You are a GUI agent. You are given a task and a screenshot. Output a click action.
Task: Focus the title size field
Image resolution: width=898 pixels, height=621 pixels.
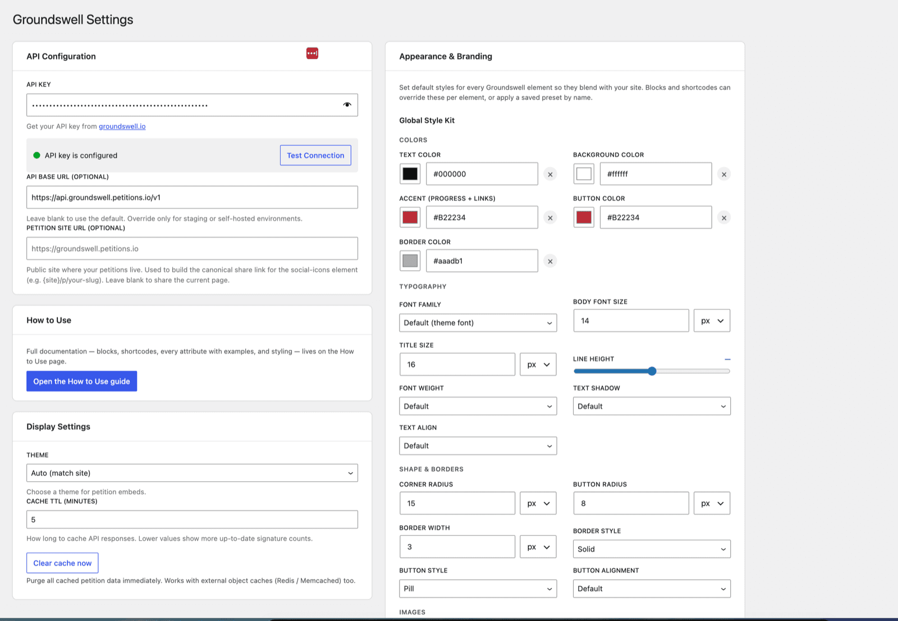pos(457,364)
